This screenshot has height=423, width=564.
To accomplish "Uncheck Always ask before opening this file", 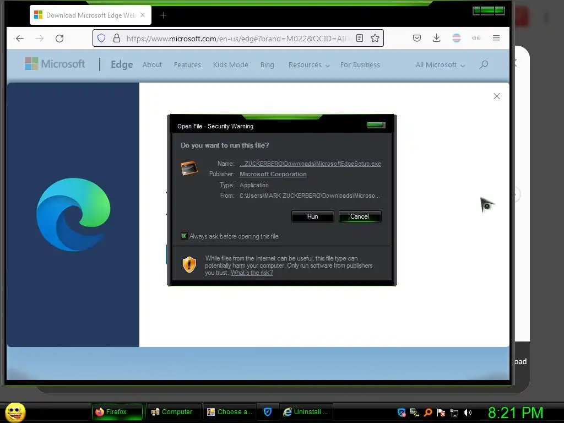I will tap(184, 236).
